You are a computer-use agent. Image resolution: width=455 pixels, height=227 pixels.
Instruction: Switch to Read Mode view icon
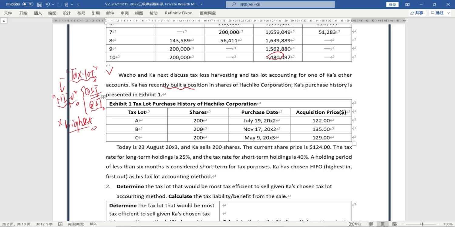371,224
